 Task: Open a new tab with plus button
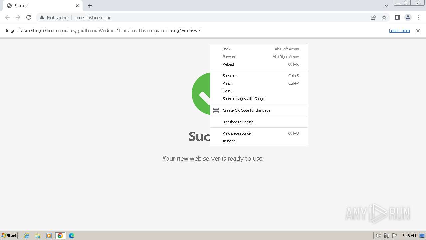[x=90, y=6]
